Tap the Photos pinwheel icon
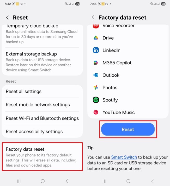The width and height of the screenshot is (170, 186). 96,88
